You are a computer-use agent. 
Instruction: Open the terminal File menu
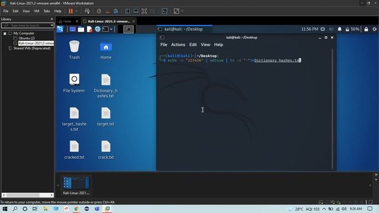tap(163, 45)
